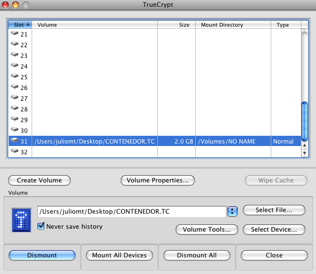
Task: Click the slot list scrollbar thumb
Action: pos(304,122)
